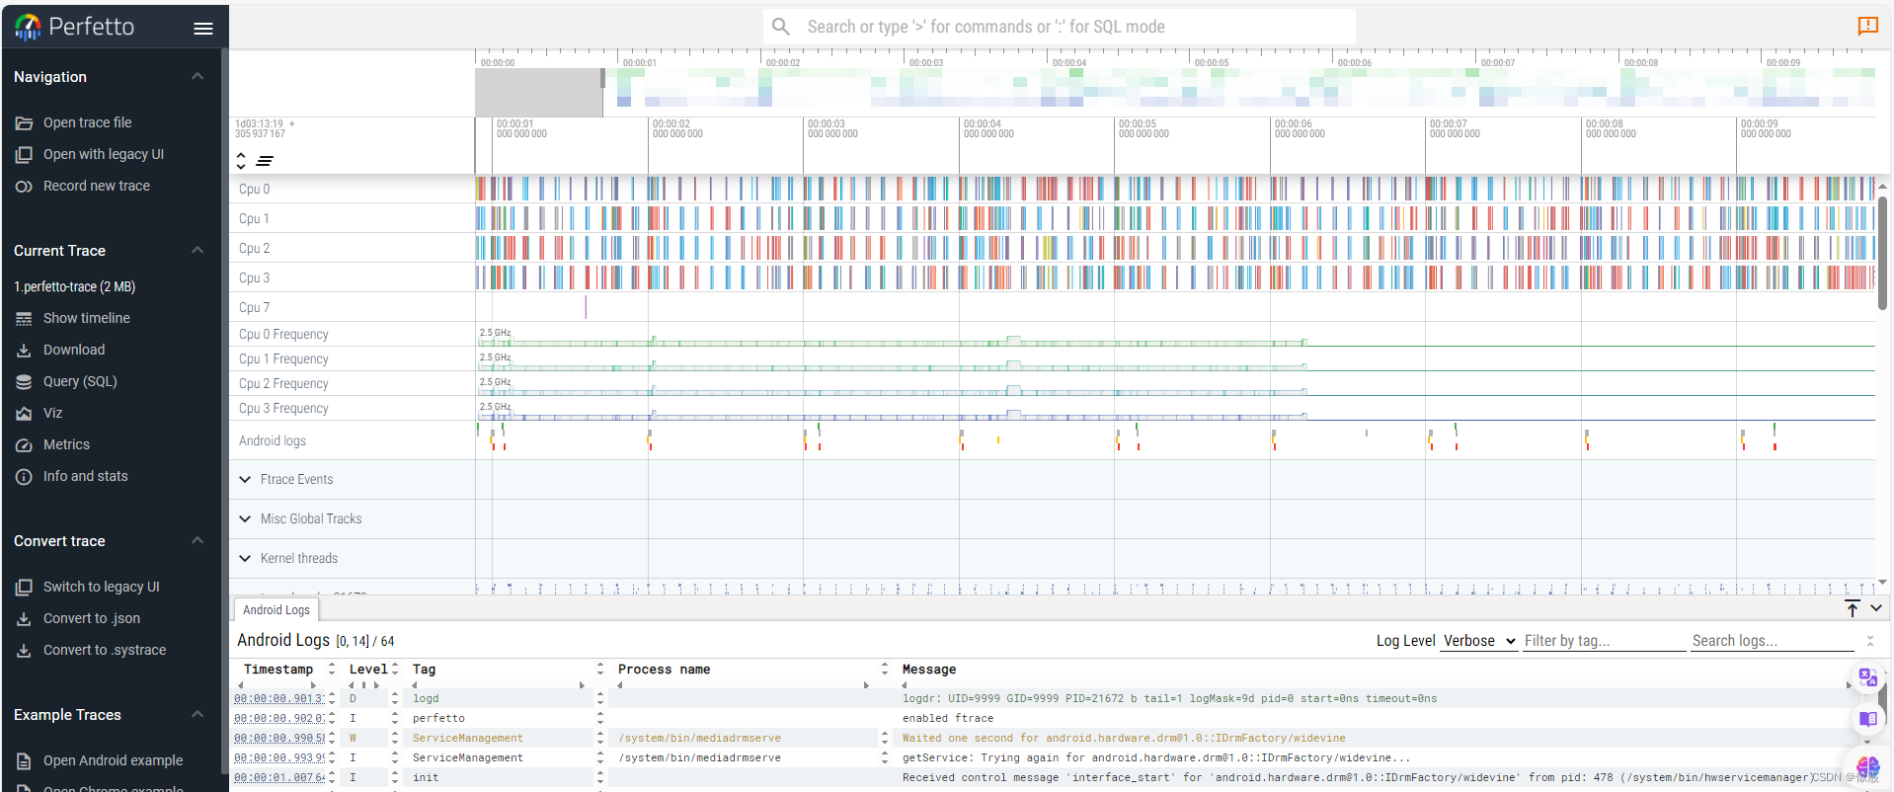Expand the Kernel threads group

click(245, 559)
